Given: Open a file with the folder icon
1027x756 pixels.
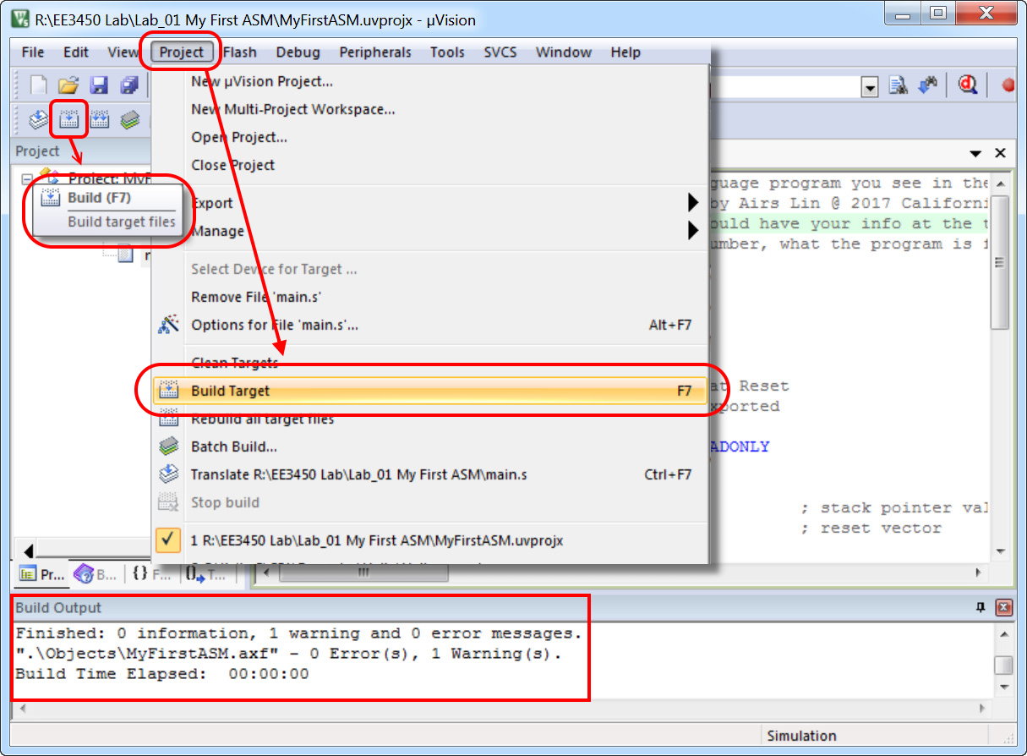Looking at the screenshot, I should (x=68, y=85).
